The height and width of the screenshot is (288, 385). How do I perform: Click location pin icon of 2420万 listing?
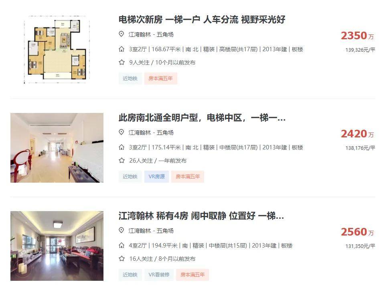[121, 132]
